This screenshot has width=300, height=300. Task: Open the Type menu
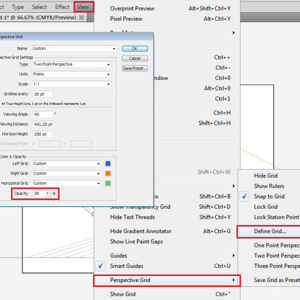18,7
